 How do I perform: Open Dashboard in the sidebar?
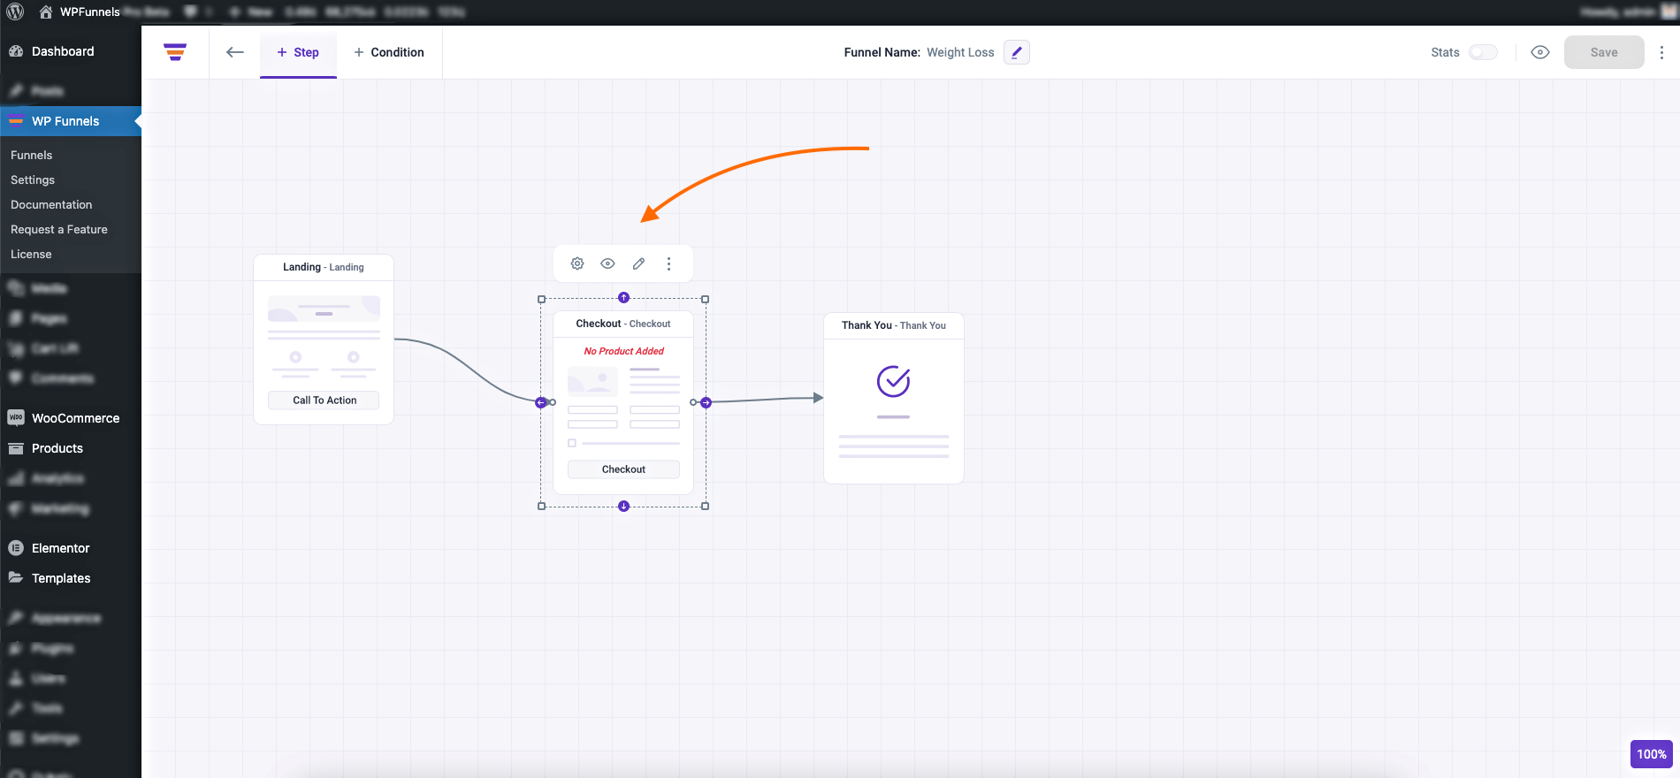click(63, 51)
